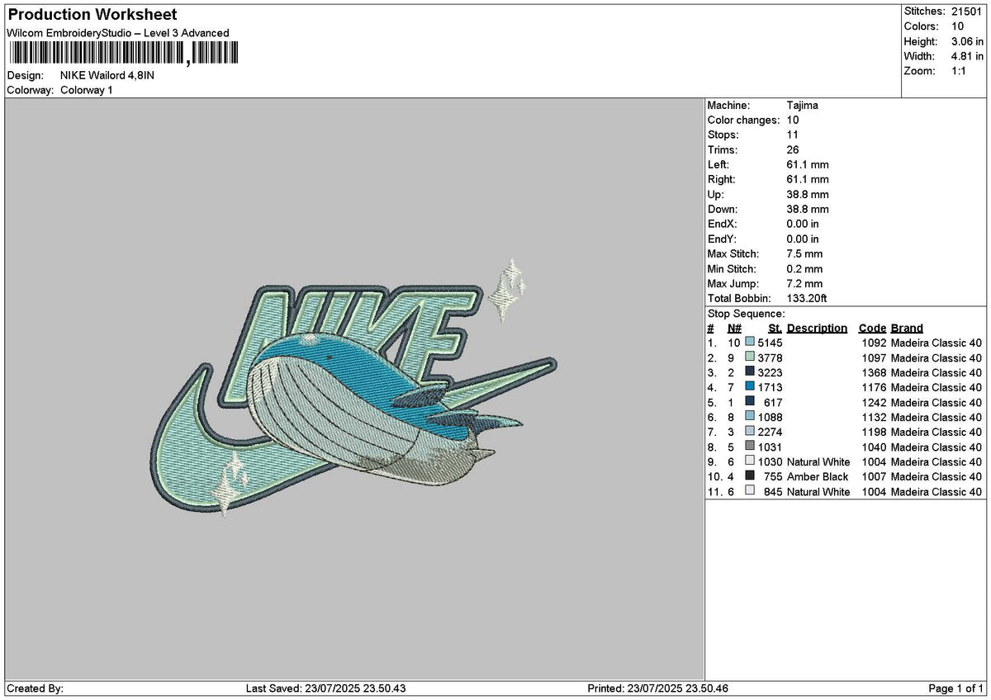Click the mint green swatch beside 3778
This screenshot has width=991, height=700.
click(x=750, y=357)
